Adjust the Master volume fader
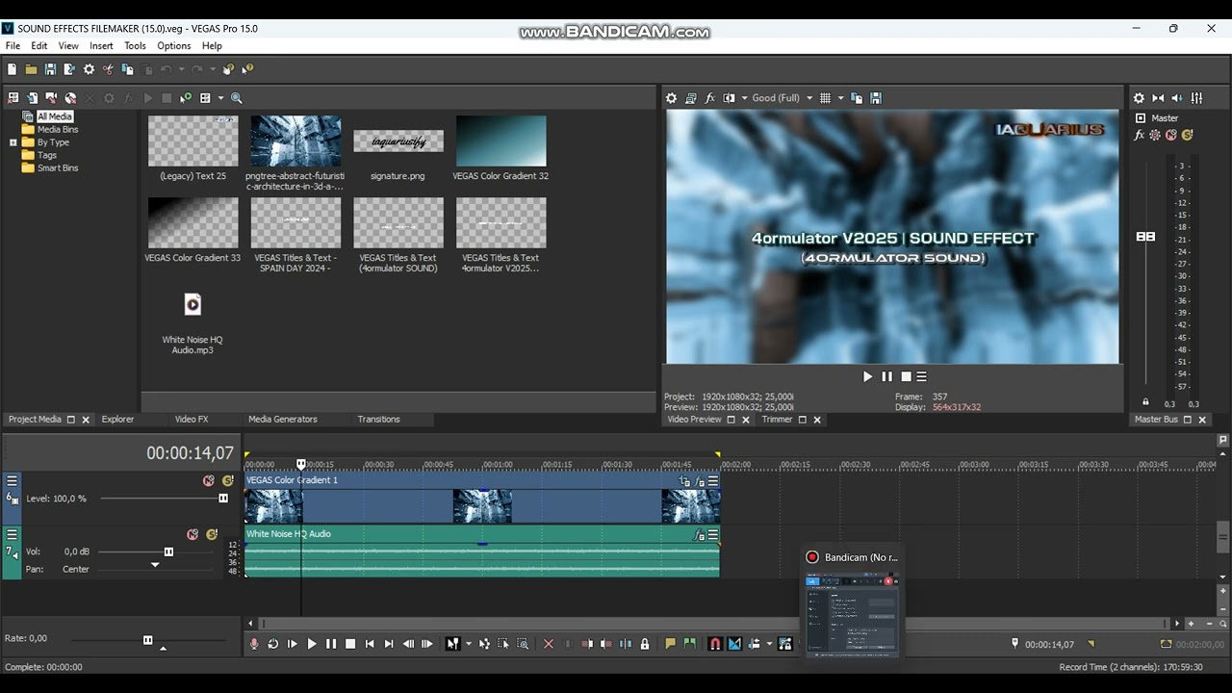 click(1145, 237)
